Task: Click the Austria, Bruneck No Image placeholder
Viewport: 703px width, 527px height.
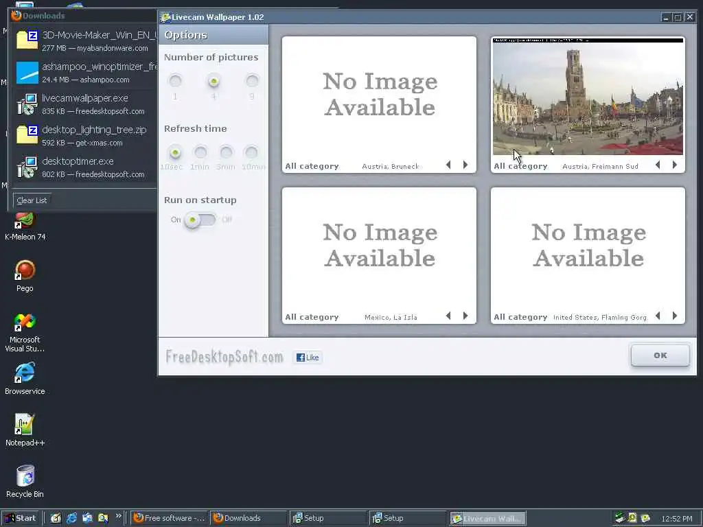Action: coord(379,95)
